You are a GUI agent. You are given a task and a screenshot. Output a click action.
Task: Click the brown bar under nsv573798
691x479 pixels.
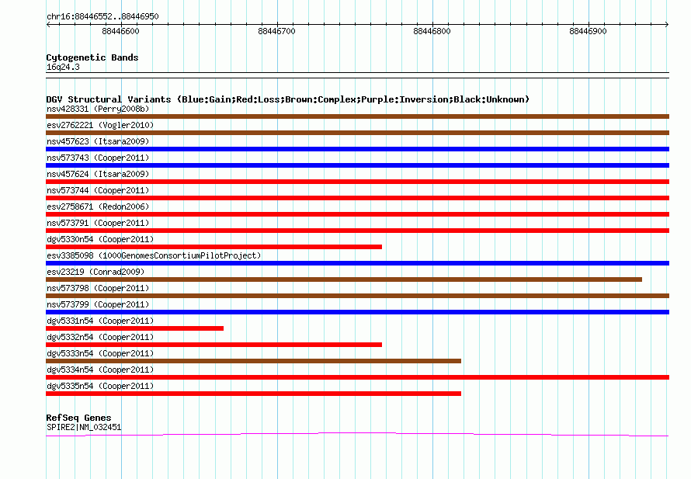(x=357, y=296)
